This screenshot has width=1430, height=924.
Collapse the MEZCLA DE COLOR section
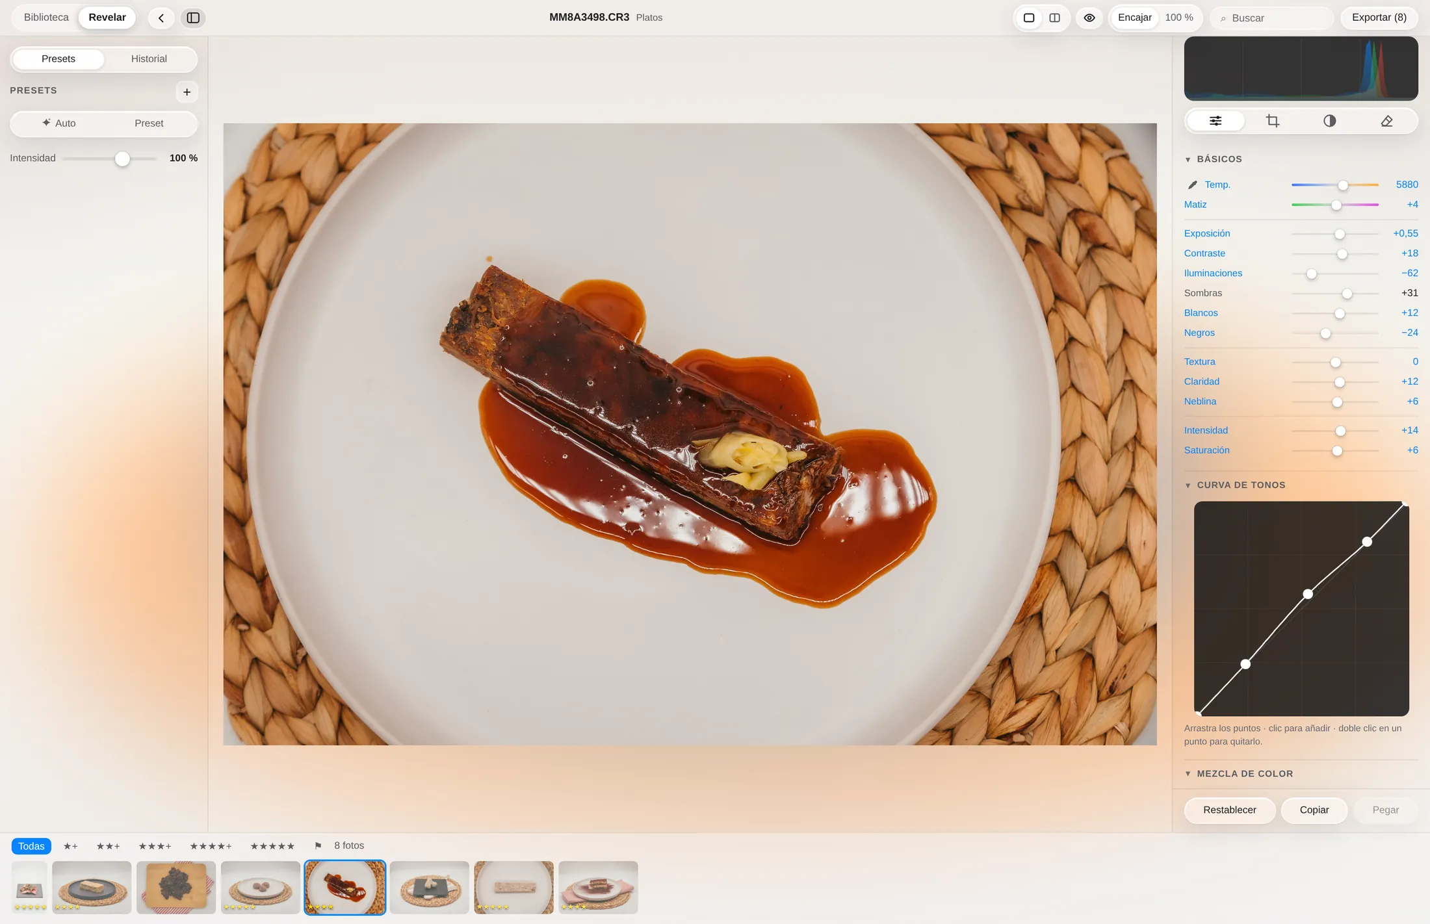1238,774
